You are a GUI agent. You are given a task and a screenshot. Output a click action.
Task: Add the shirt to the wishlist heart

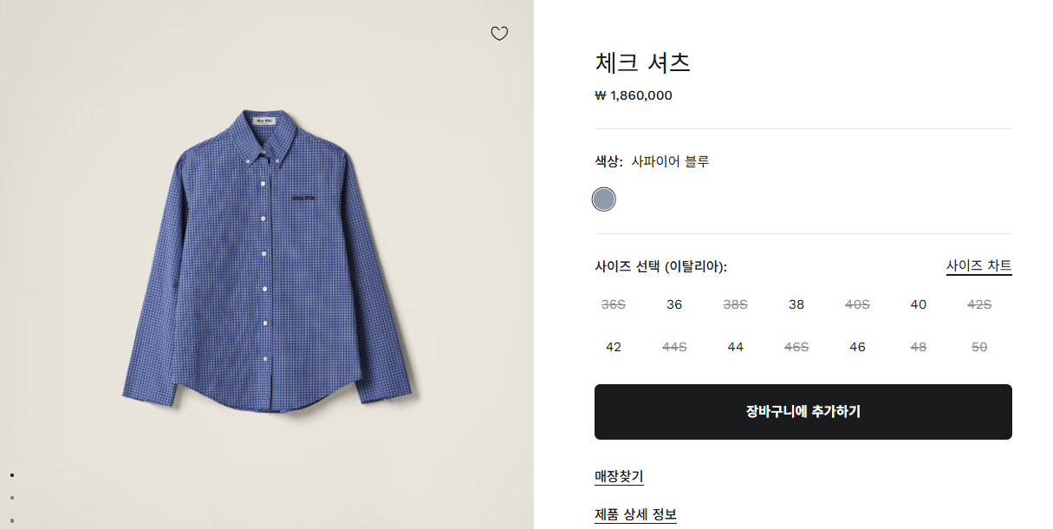[499, 34]
